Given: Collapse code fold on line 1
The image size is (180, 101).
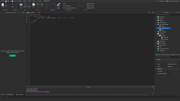Looking at the screenshot, I should coord(30,15).
